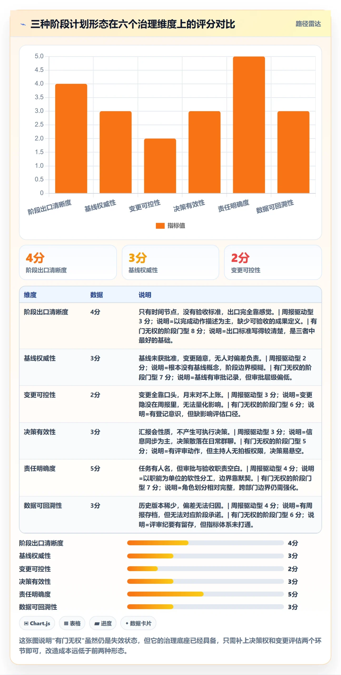Click the 基线权威性 progress bar
The height and width of the screenshot is (675, 341).
click(x=205, y=556)
